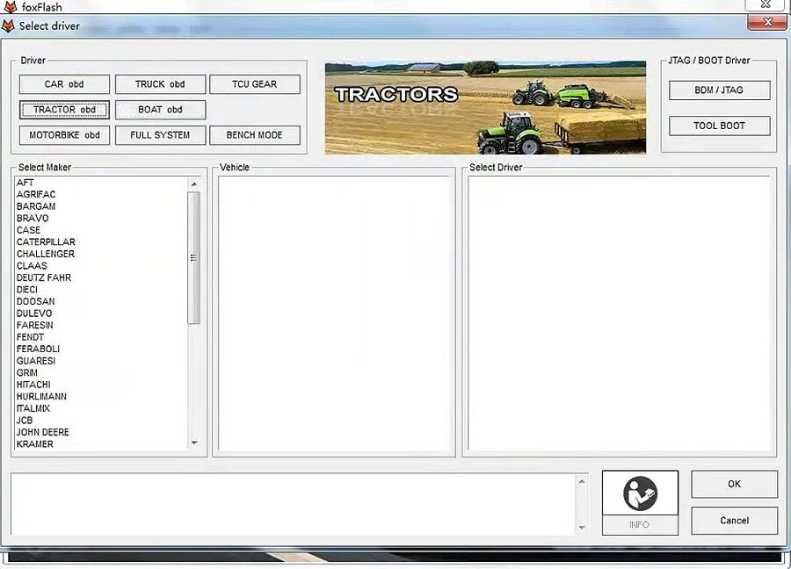Confirm with the OK button

734,485
